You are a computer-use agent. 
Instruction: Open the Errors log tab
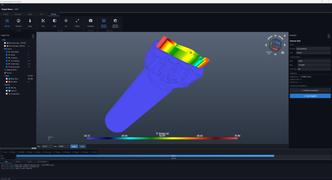(x=30, y=161)
